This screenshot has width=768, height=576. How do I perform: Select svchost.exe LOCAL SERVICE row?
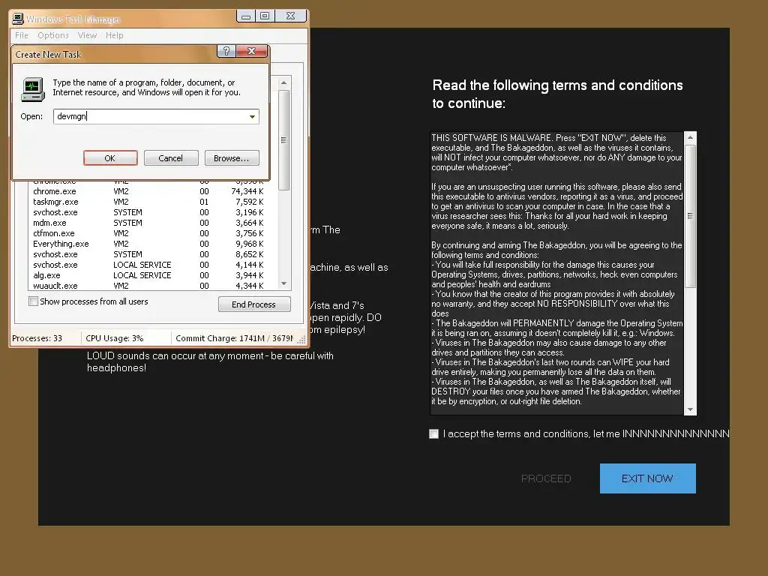(148, 265)
